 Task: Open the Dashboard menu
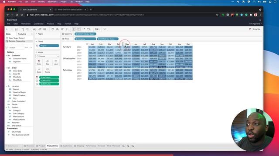[38, 24]
